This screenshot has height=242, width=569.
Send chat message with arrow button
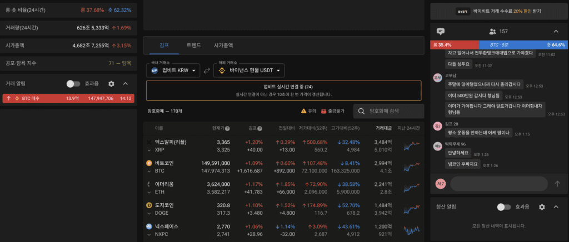[557, 184]
